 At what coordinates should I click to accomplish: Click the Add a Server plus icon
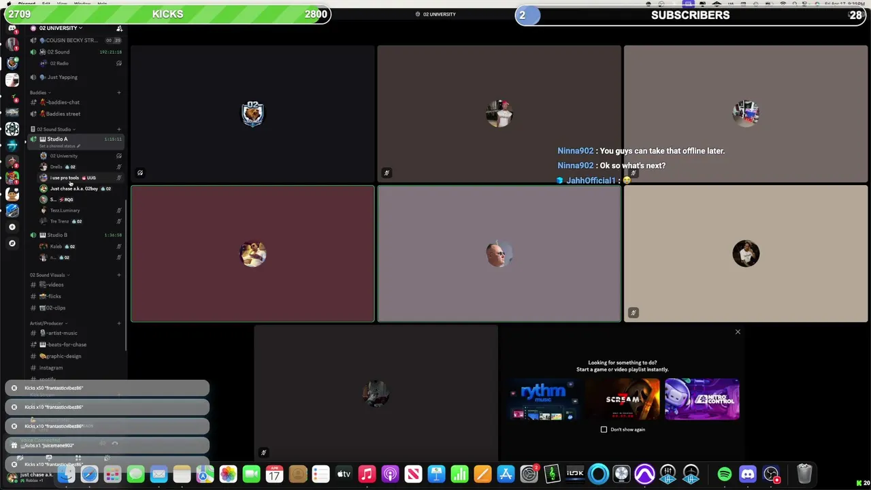click(x=12, y=227)
